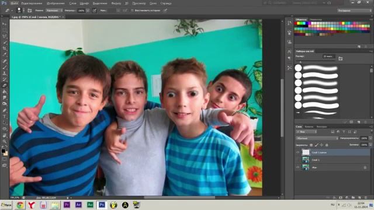Image resolution: width=374 pixels, height=210 pixels.
Task: Enable pressure for size icon
Action: pyautogui.click(x=165, y=10)
